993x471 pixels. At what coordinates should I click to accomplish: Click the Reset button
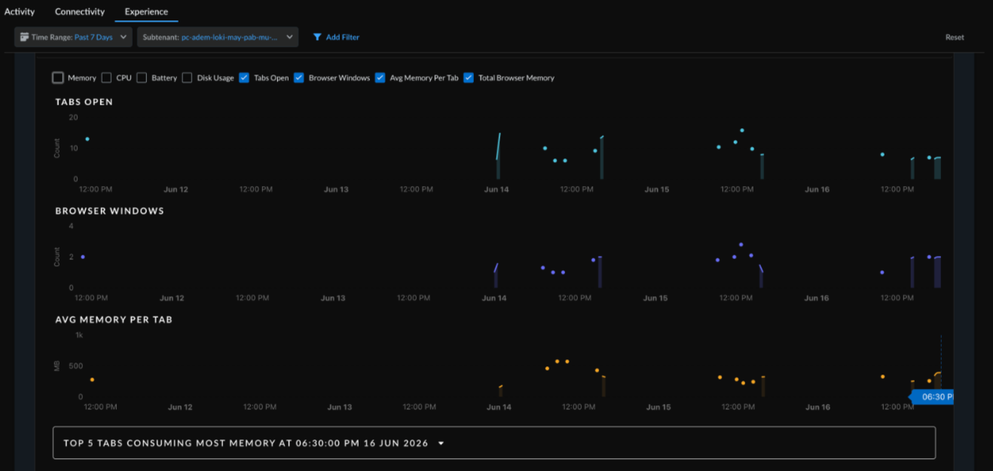955,37
